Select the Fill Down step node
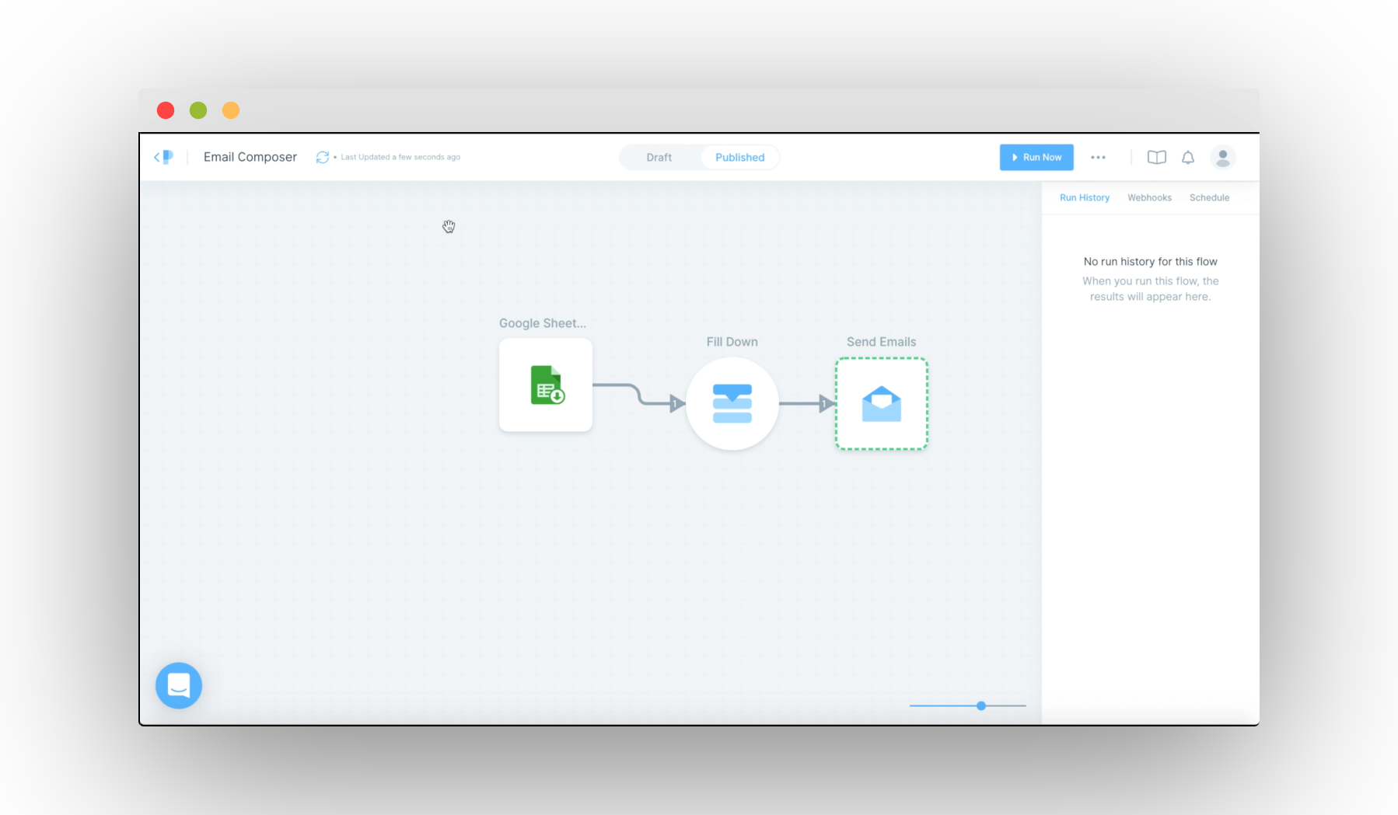Screen dimensions: 1398x815 (x=732, y=404)
